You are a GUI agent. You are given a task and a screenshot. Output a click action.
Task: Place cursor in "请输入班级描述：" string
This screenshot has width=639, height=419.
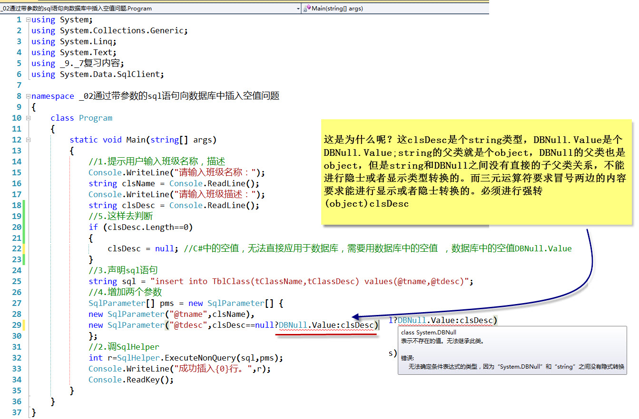[215, 194]
